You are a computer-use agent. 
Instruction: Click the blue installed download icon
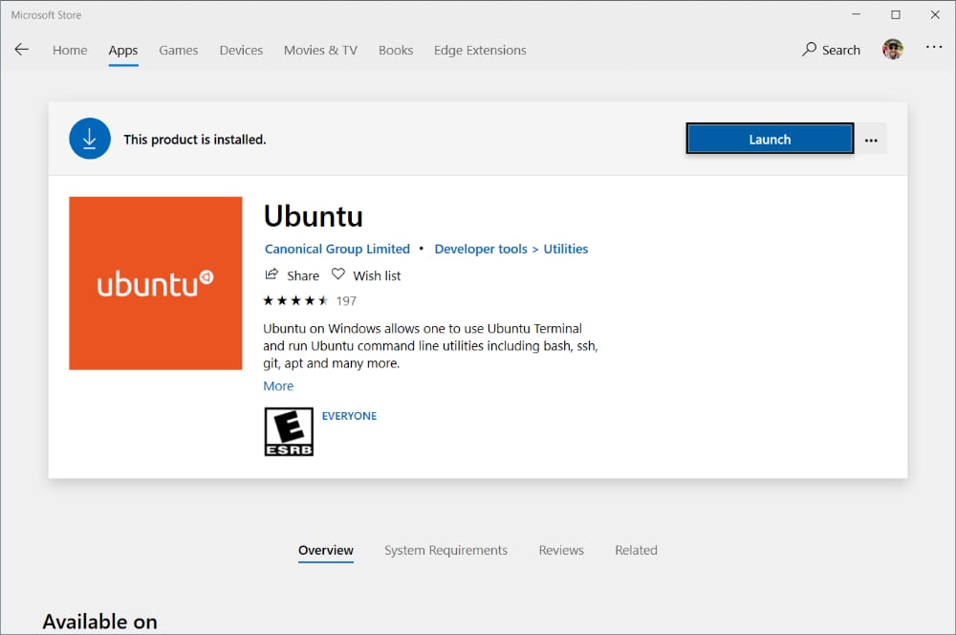click(89, 138)
